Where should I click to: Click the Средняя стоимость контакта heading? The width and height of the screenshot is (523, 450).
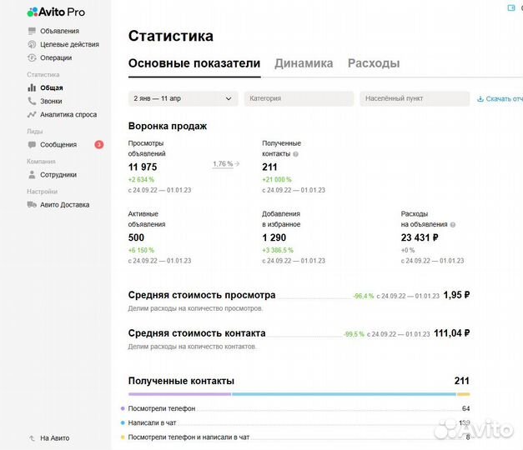[x=197, y=333]
